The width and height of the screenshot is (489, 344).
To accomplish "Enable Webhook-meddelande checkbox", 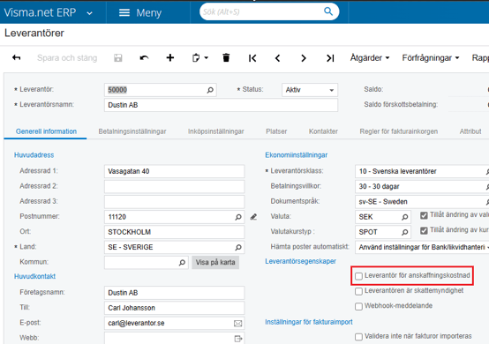I will pyautogui.click(x=358, y=306).
